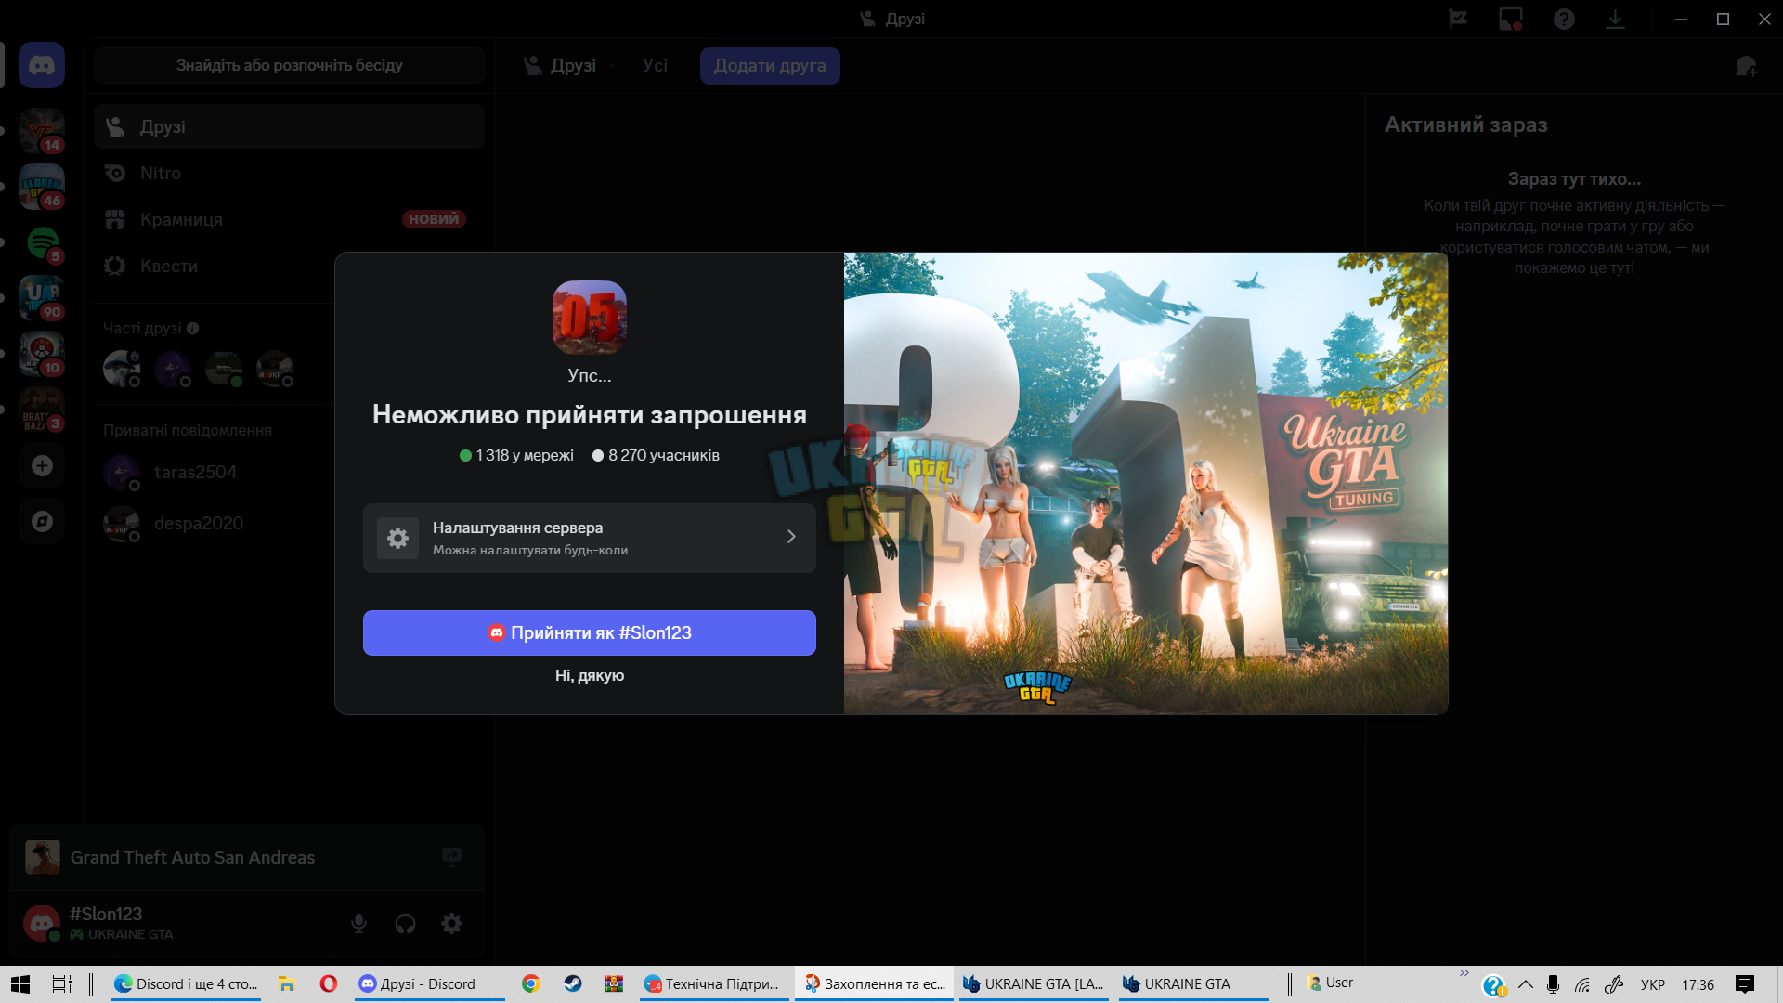This screenshot has width=1783, height=1003.
Task: Expand the server settings row arrow
Action: click(791, 537)
